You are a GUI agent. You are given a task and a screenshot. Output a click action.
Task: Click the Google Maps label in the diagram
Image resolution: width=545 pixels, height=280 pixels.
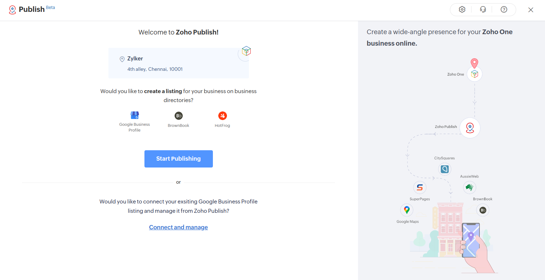point(407,221)
